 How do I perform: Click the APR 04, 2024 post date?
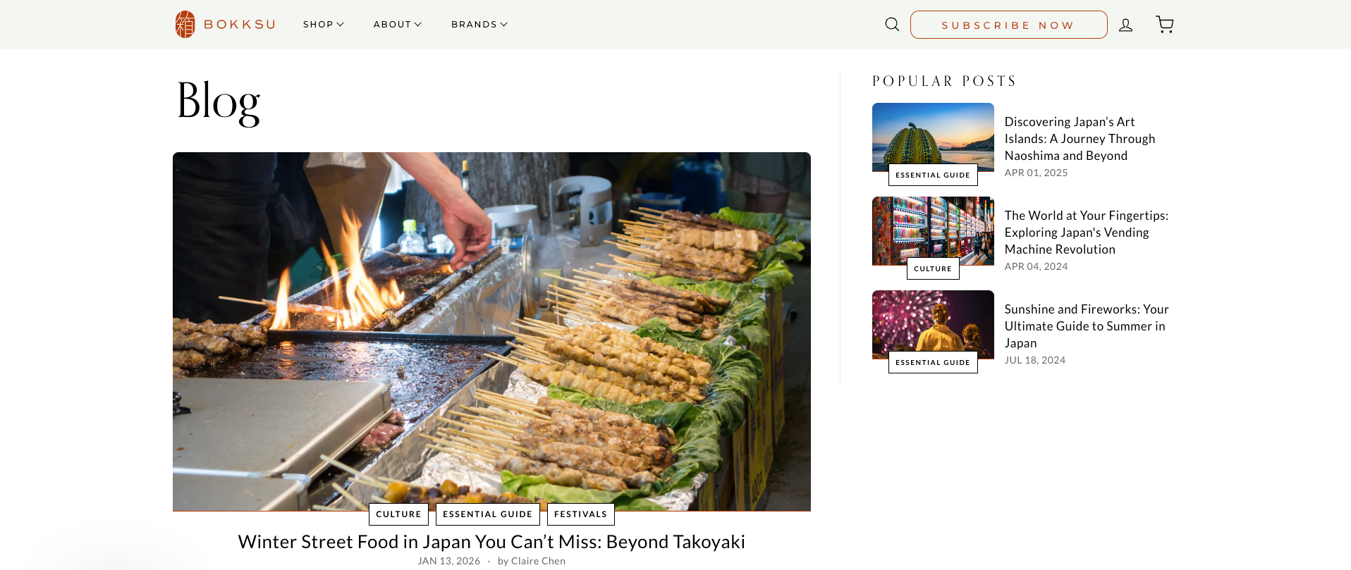point(1036,266)
